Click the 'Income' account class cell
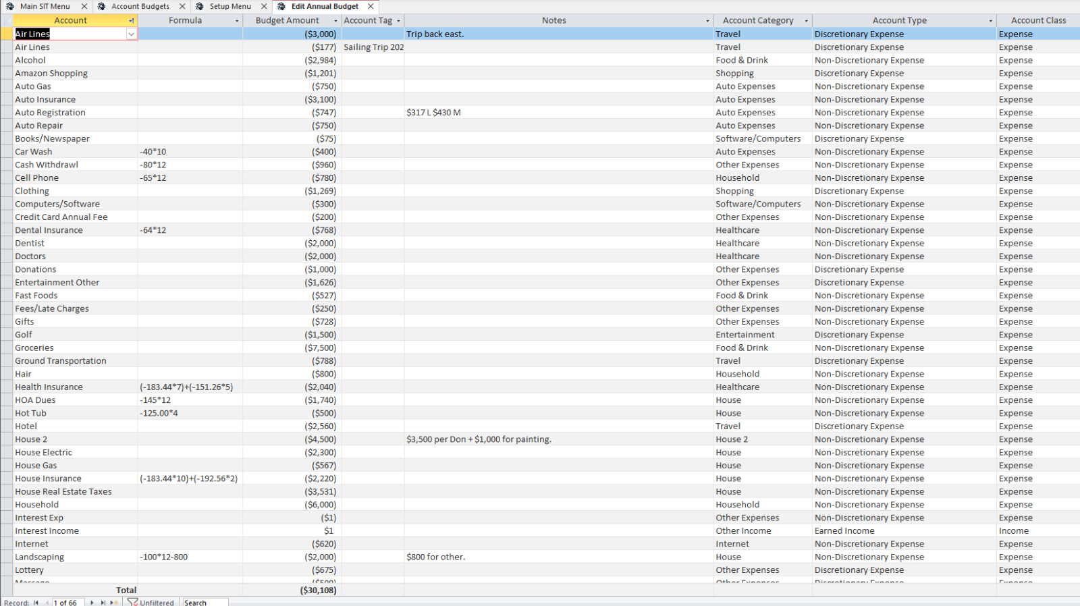 point(1038,531)
